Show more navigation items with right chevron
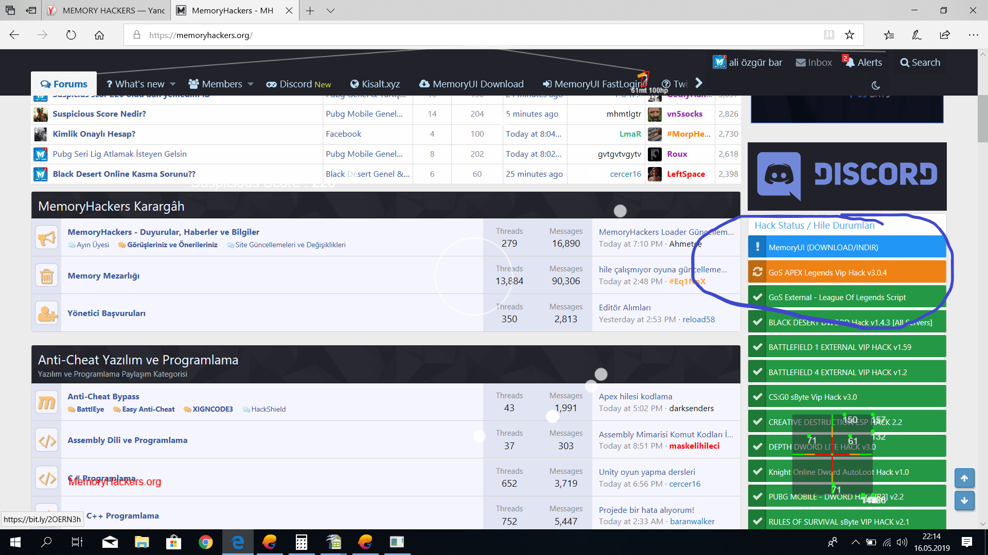Image resolution: width=988 pixels, height=555 pixels. pyautogui.click(x=699, y=83)
